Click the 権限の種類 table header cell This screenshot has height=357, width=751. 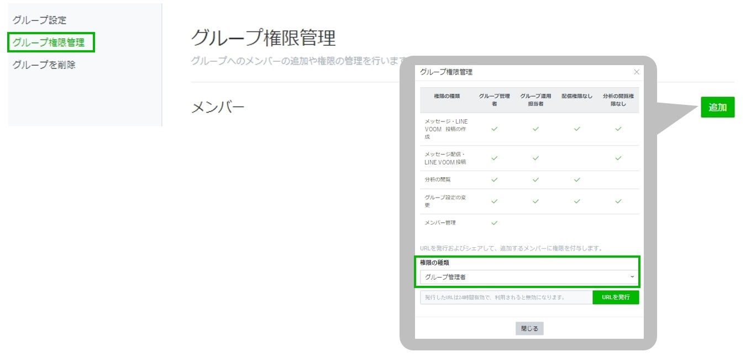447,97
